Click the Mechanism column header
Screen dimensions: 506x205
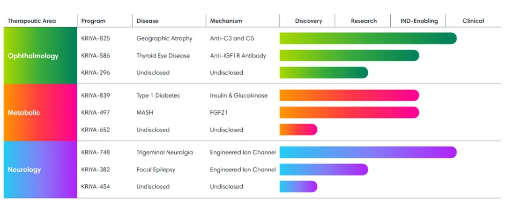[x=226, y=21]
